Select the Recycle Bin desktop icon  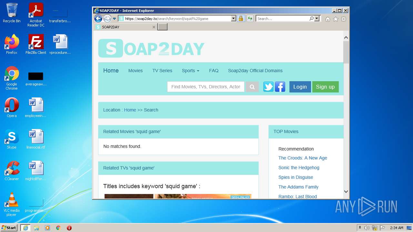pos(12,13)
